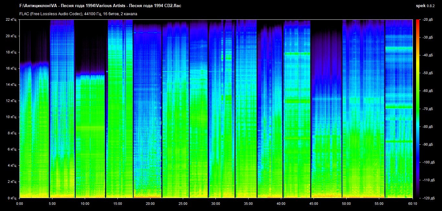Click the 6 кГц frequency label
This screenshot has height=211, width=442.
click(12, 149)
